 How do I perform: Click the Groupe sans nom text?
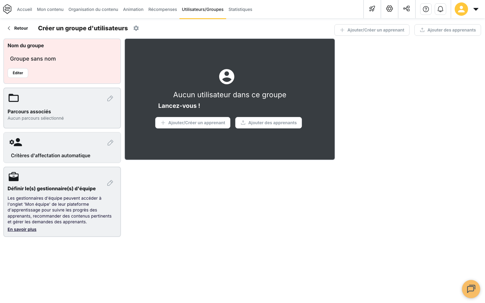click(x=33, y=59)
